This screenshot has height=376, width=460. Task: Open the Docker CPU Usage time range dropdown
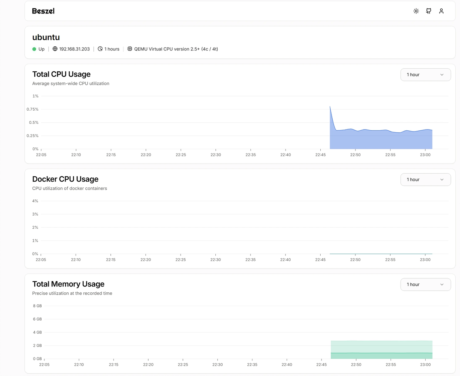point(425,180)
